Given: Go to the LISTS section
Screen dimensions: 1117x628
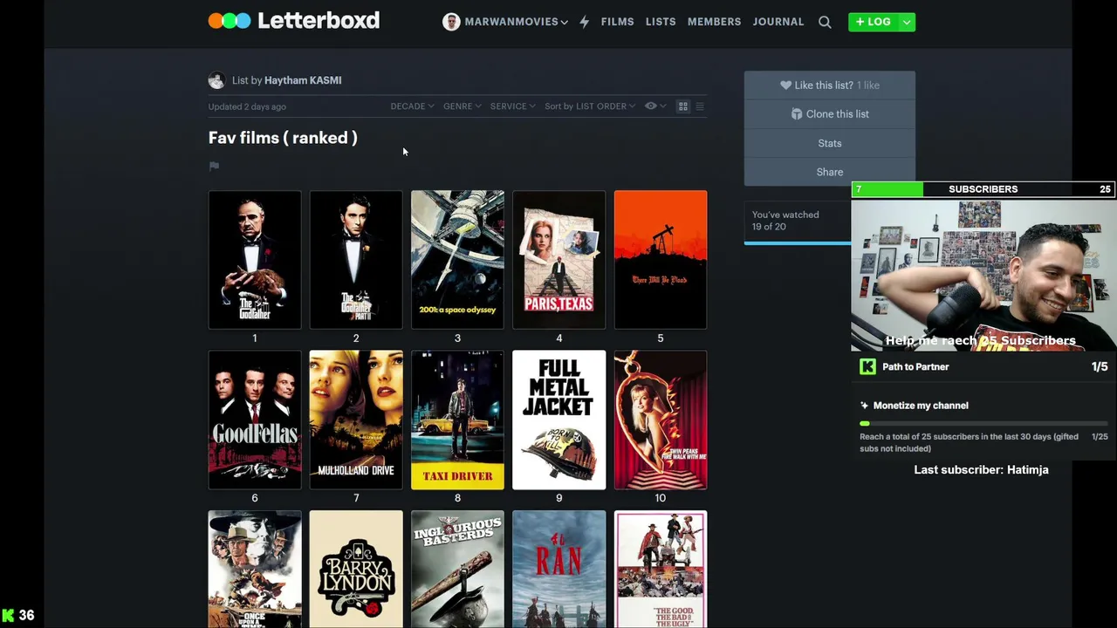Looking at the screenshot, I should [x=661, y=22].
